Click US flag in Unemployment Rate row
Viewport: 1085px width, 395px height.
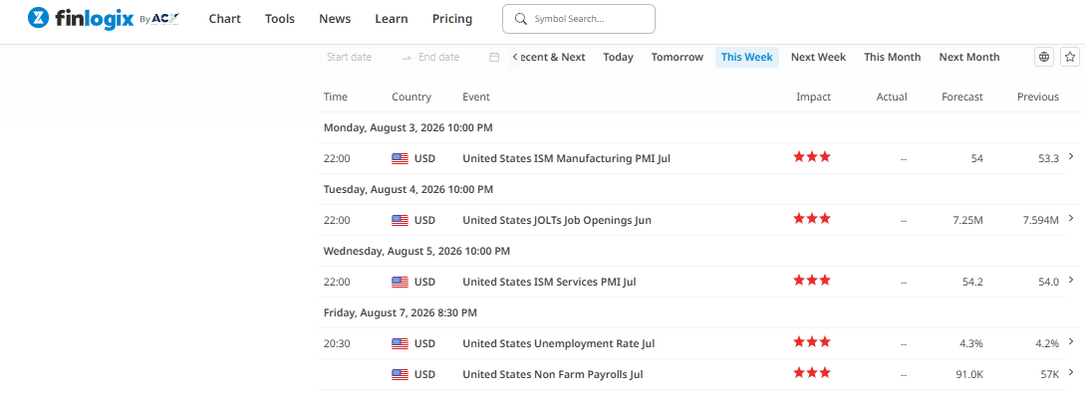pos(400,343)
